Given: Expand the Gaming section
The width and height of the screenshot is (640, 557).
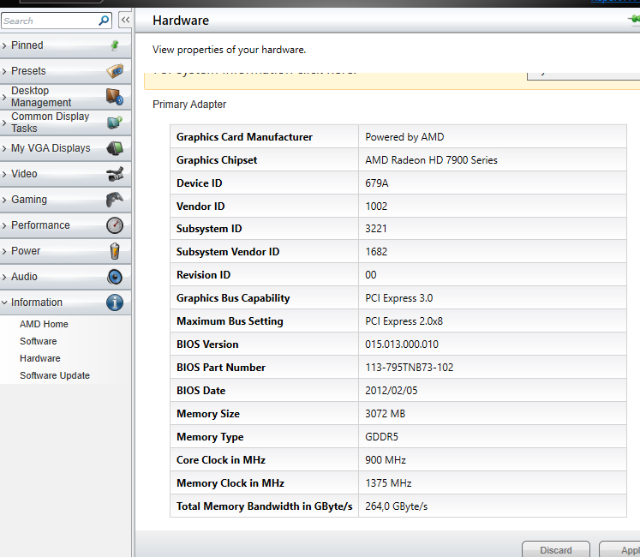Looking at the screenshot, I should click(x=4, y=200).
